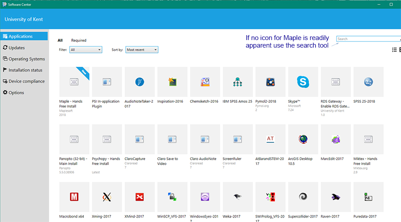Image resolution: width=401 pixels, height=222 pixels.
Task: Open the Xming-2017 application icon
Action: coord(107,197)
